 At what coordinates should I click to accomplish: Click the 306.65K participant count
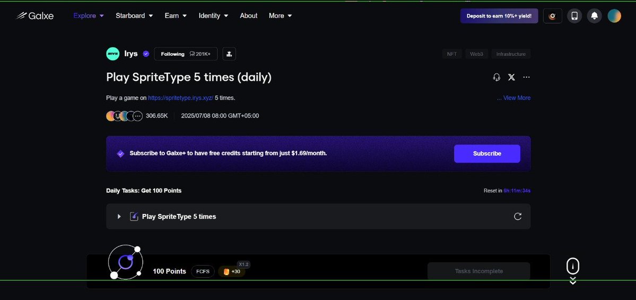click(x=156, y=116)
